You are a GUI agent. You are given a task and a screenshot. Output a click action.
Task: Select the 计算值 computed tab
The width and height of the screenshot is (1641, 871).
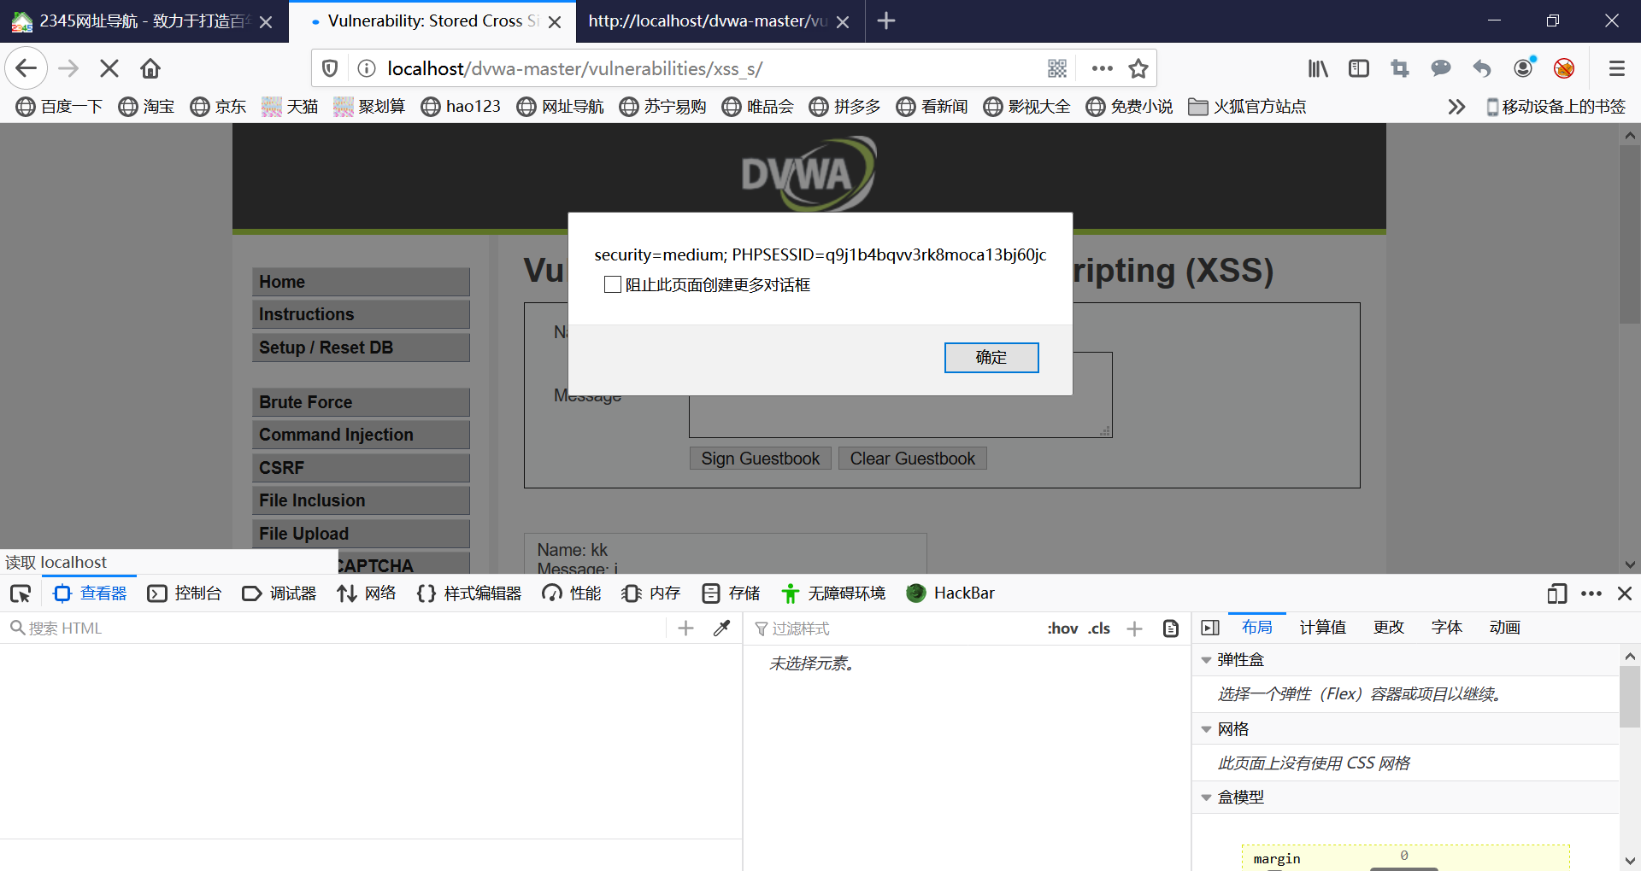click(1322, 628)
